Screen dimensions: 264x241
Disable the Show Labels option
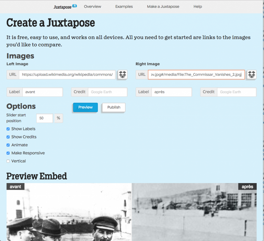pos(8,129)
